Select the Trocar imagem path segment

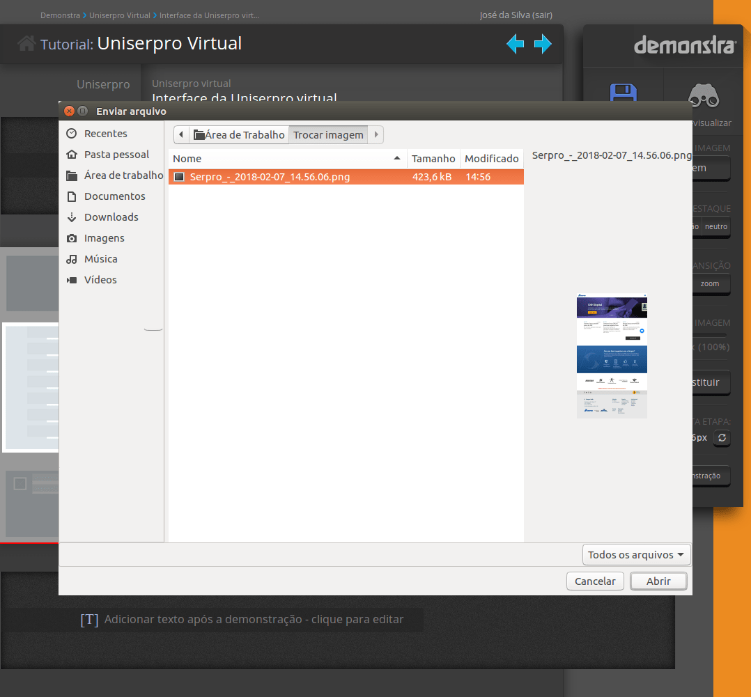(328, 135)
